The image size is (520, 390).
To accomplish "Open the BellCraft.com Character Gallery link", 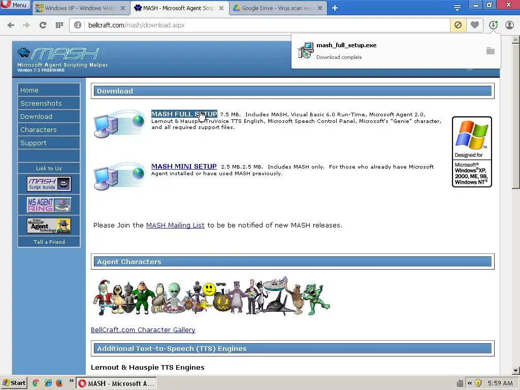I will (143, 330).
